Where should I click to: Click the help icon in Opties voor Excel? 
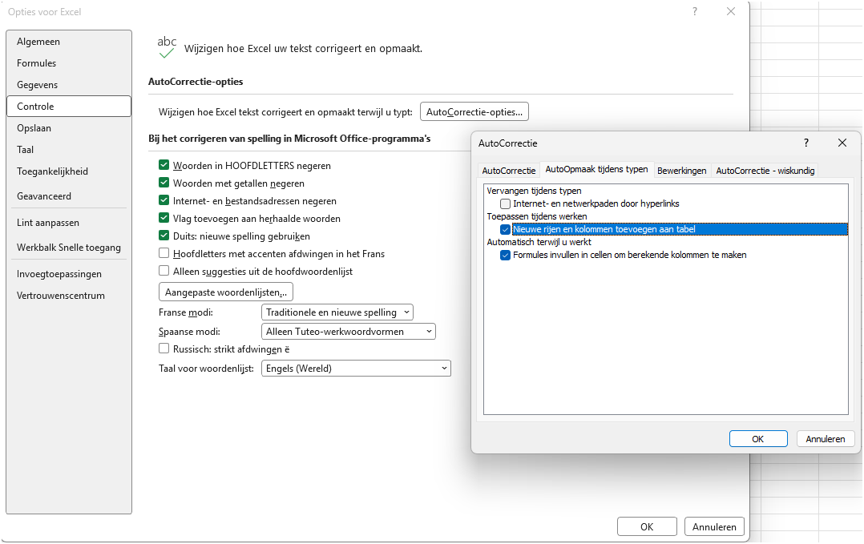pos(695,11)
